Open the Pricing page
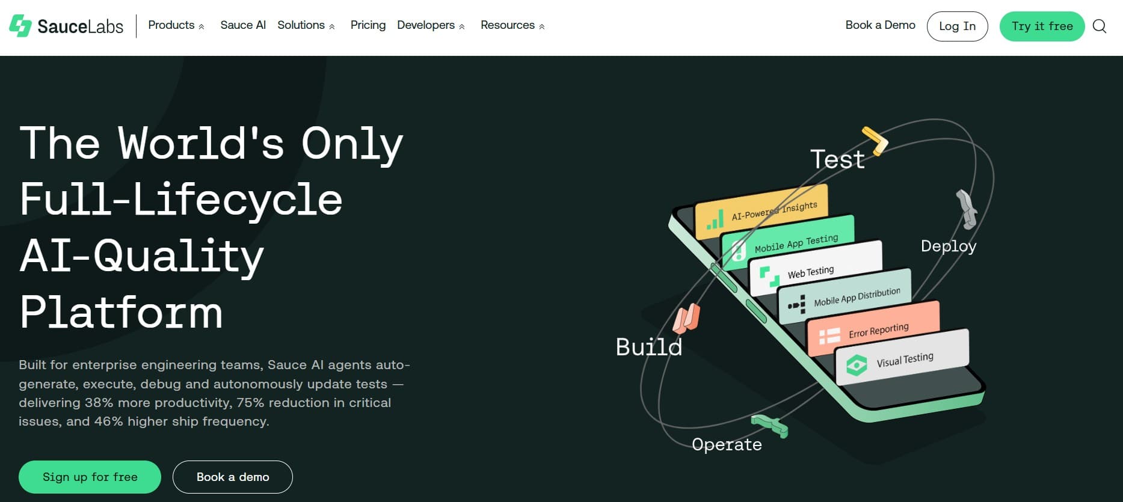 (x=368, y=25)
